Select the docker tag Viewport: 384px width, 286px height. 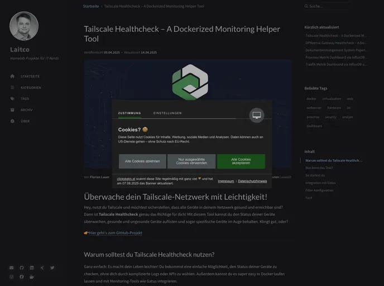311,99
